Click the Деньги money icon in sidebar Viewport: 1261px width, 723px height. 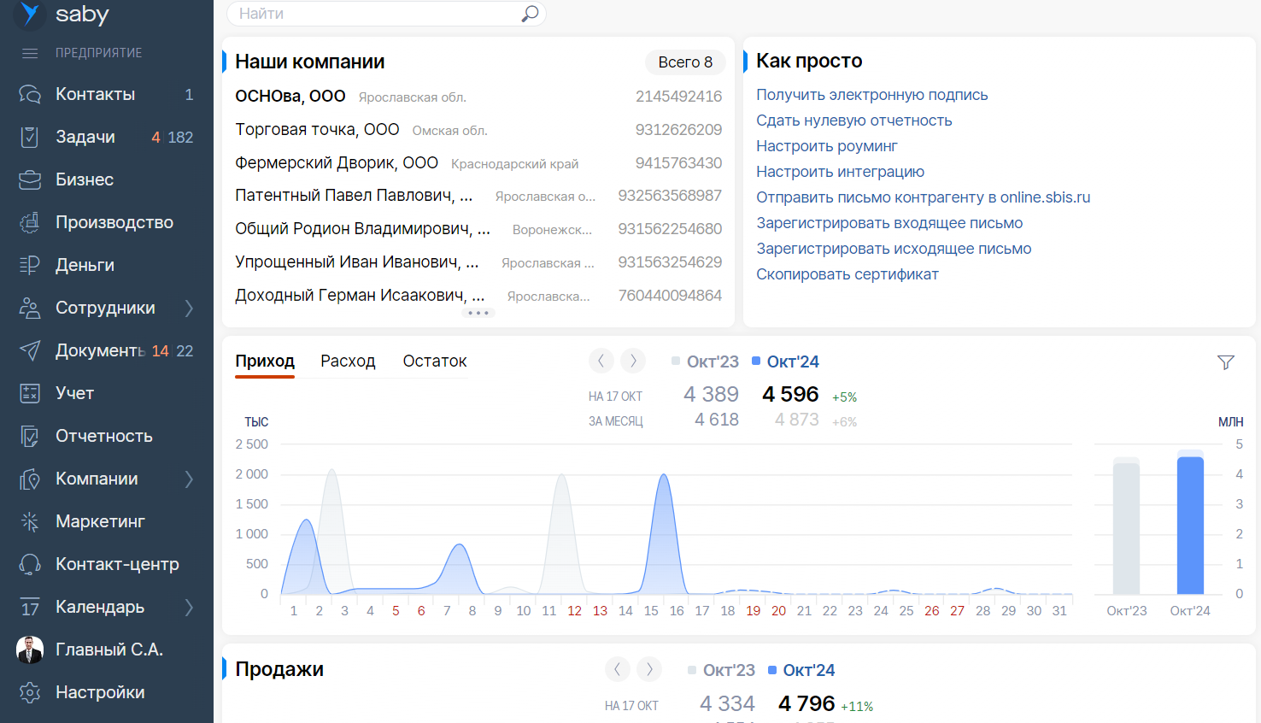tap(30, 265)
